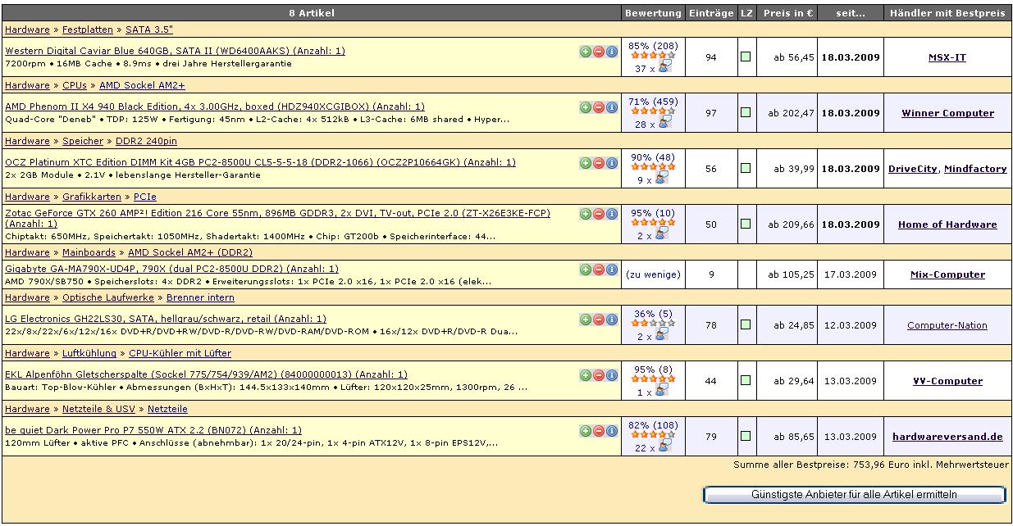
Task: Click Günstigste Anbieter für alle Artikel ermitteln
Action: pyautogui.click(x=854, y=495)
